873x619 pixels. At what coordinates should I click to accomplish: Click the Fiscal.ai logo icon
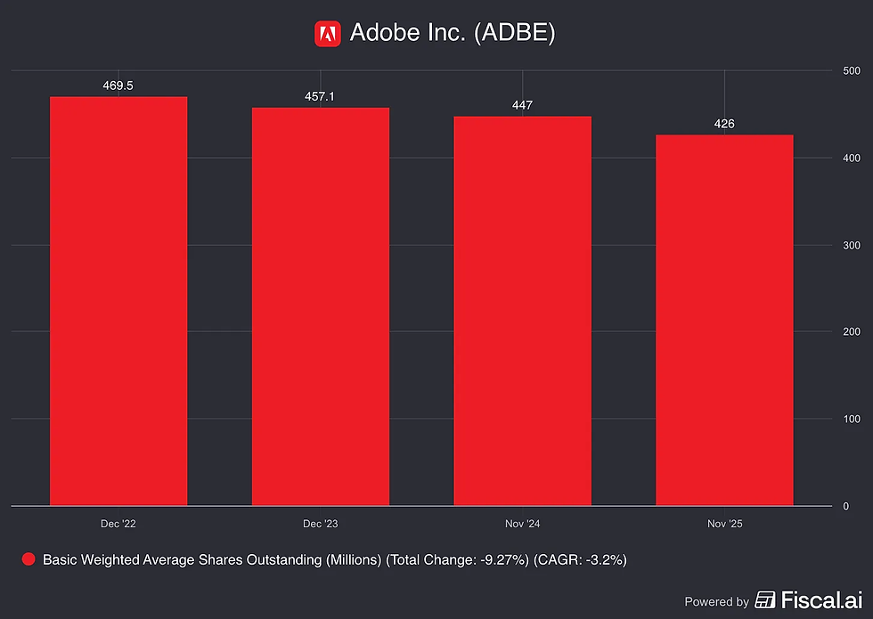(x=765, y=600)
